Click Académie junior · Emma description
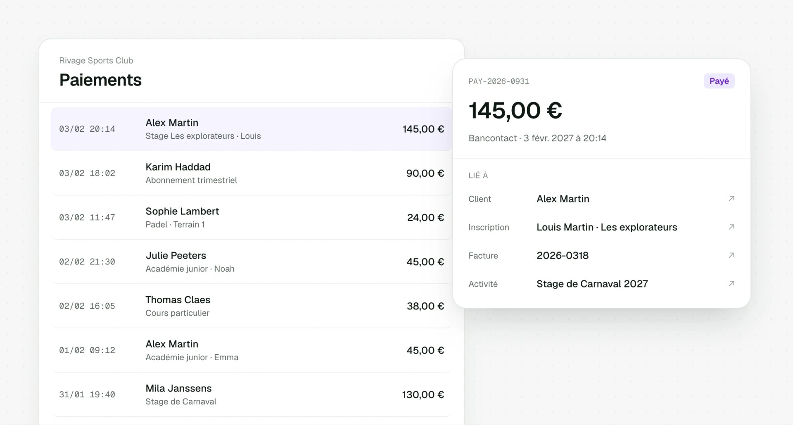 [192, 357]
